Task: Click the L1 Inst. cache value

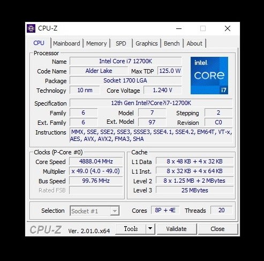Action: point(194,171)
